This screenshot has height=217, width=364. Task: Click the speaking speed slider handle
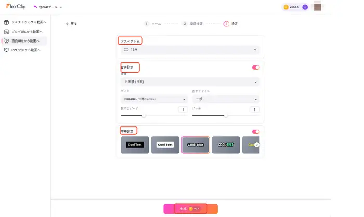pos(144,116)
